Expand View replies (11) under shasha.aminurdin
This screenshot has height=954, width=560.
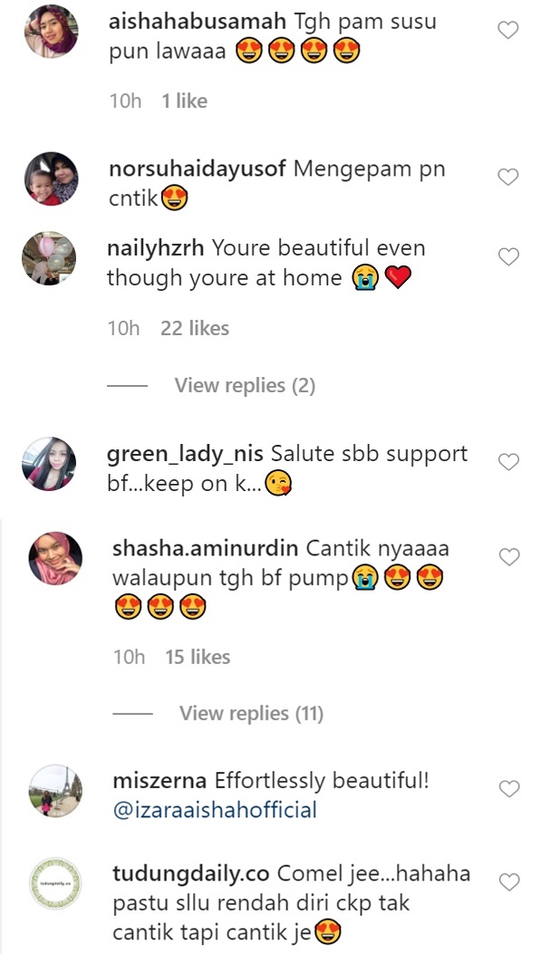tap(251, 713)
